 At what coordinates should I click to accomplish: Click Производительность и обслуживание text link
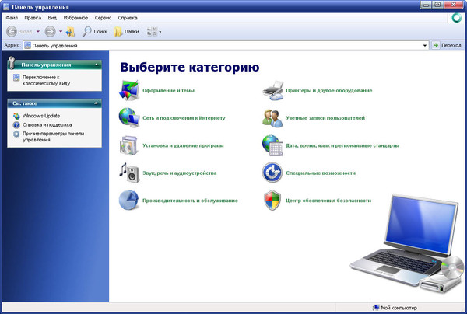(190, 201)
